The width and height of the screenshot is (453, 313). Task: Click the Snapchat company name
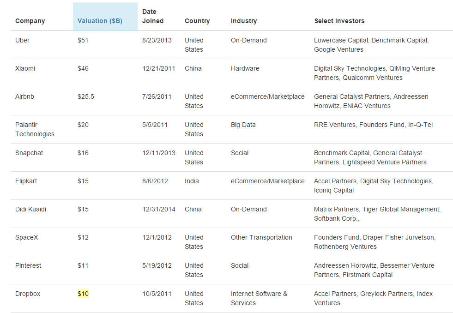pyautogui.click(x=29, y=153)
